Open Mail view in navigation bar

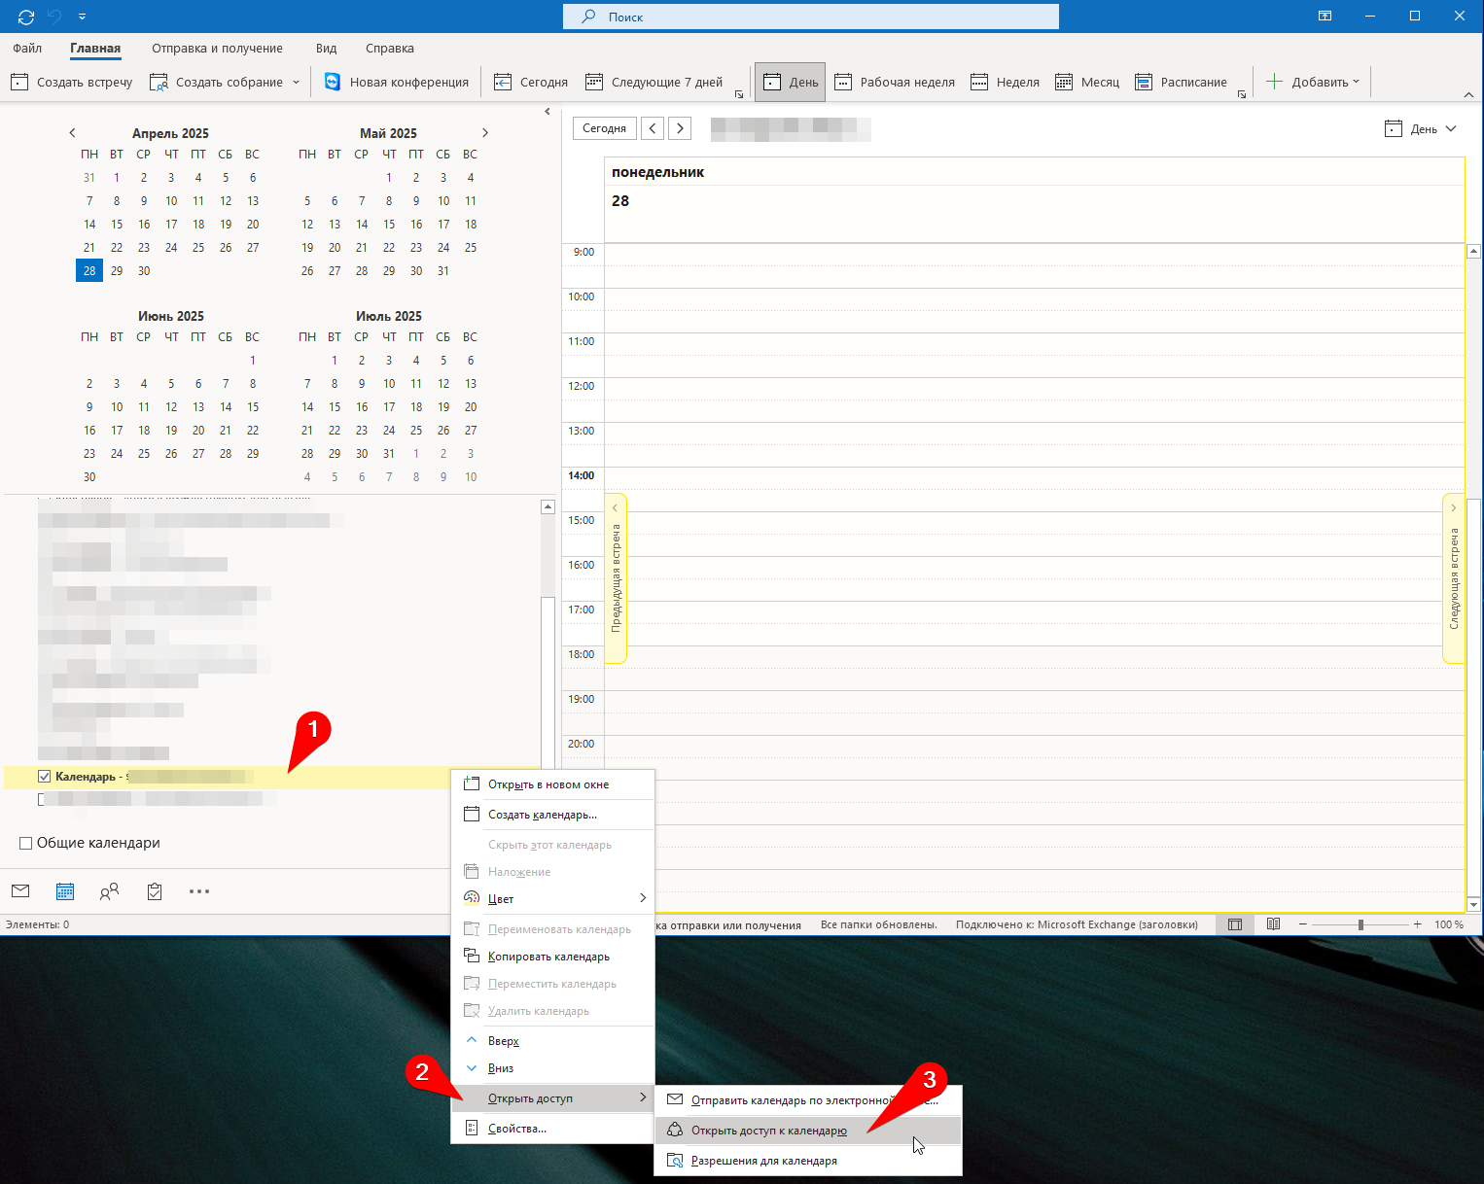point(20,890)
